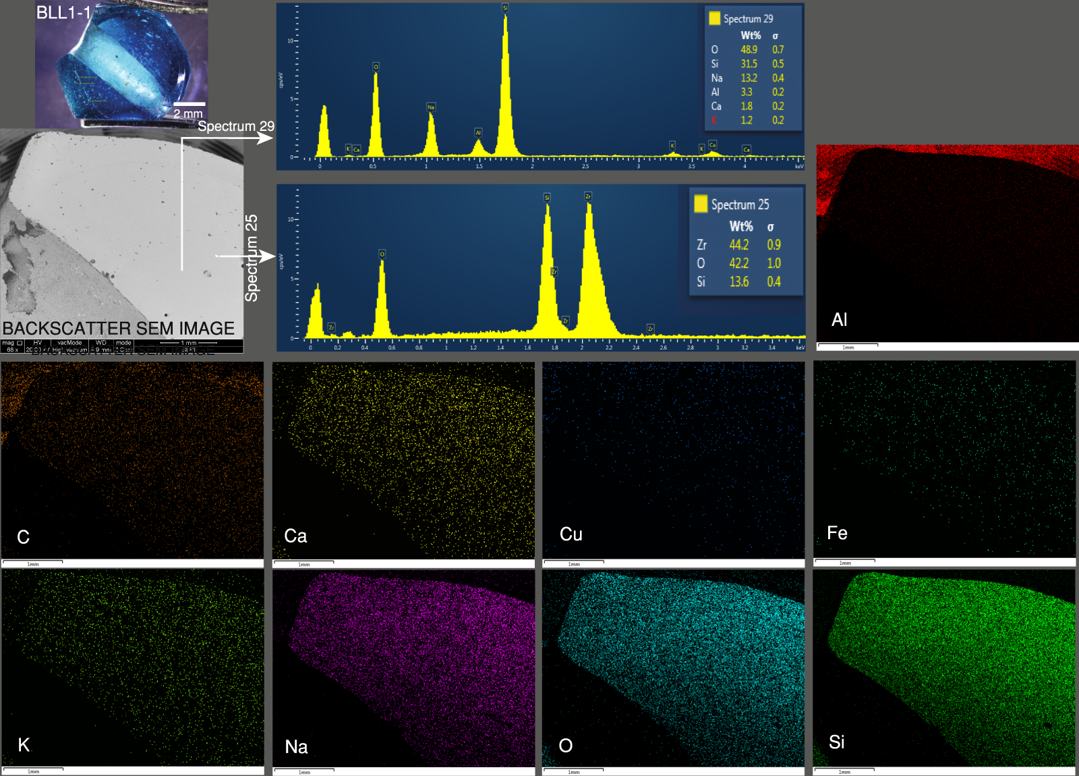Select the 'Spectrum 25' legend title

(740, 204)
